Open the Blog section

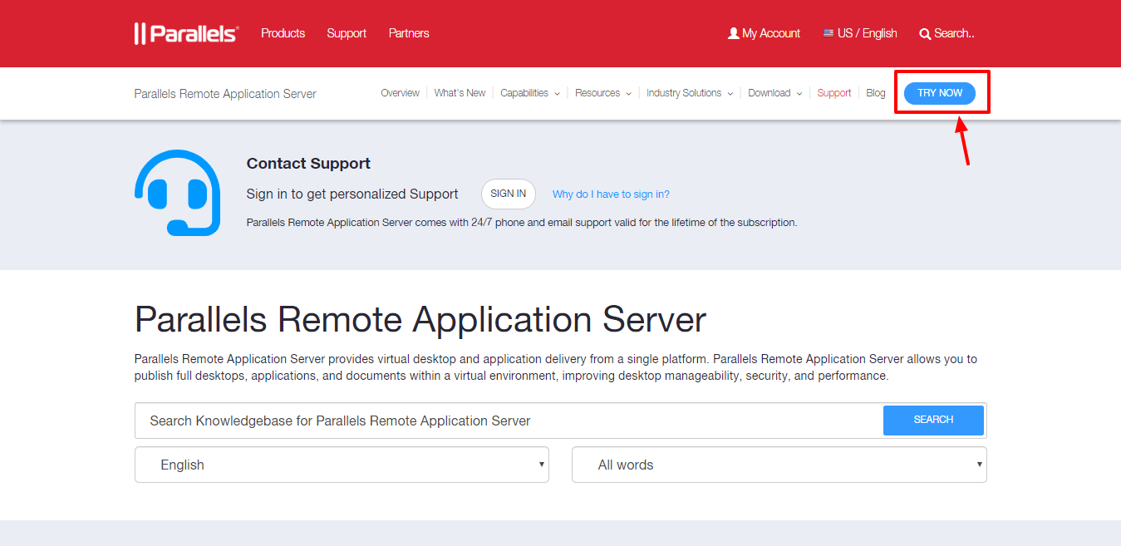[875, 93]
